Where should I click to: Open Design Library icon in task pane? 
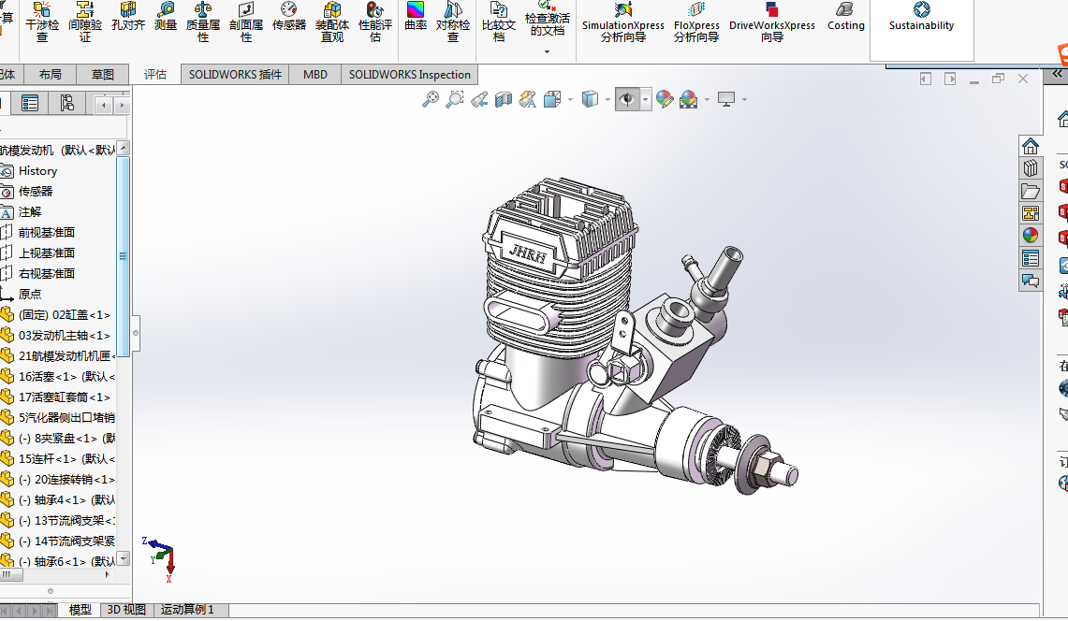(x=1030, y=168)
